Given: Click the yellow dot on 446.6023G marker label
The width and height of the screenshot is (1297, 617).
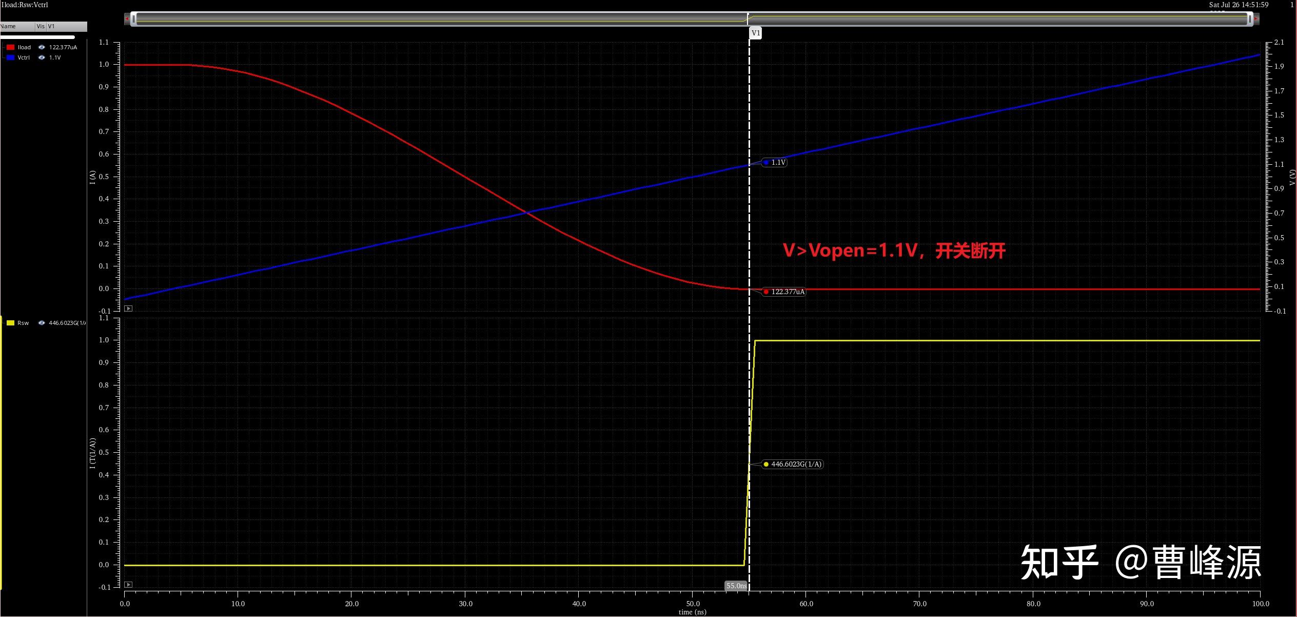Looking at the screenshot, I should coord(766,465).
